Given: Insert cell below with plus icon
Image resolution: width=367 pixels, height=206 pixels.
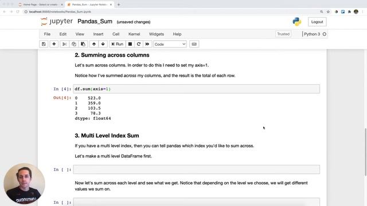Looking at the screenshot, I should click(54, 44).
